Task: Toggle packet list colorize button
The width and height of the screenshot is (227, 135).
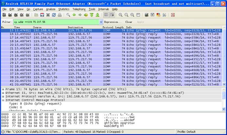Action: 106,15
